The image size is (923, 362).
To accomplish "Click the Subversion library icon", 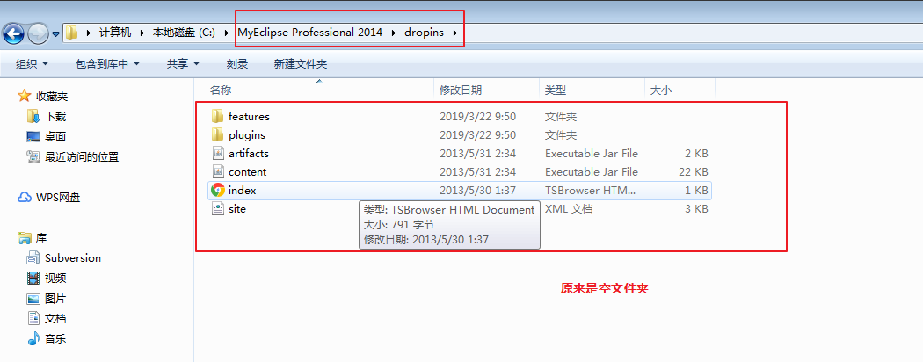I will (33, 257).
